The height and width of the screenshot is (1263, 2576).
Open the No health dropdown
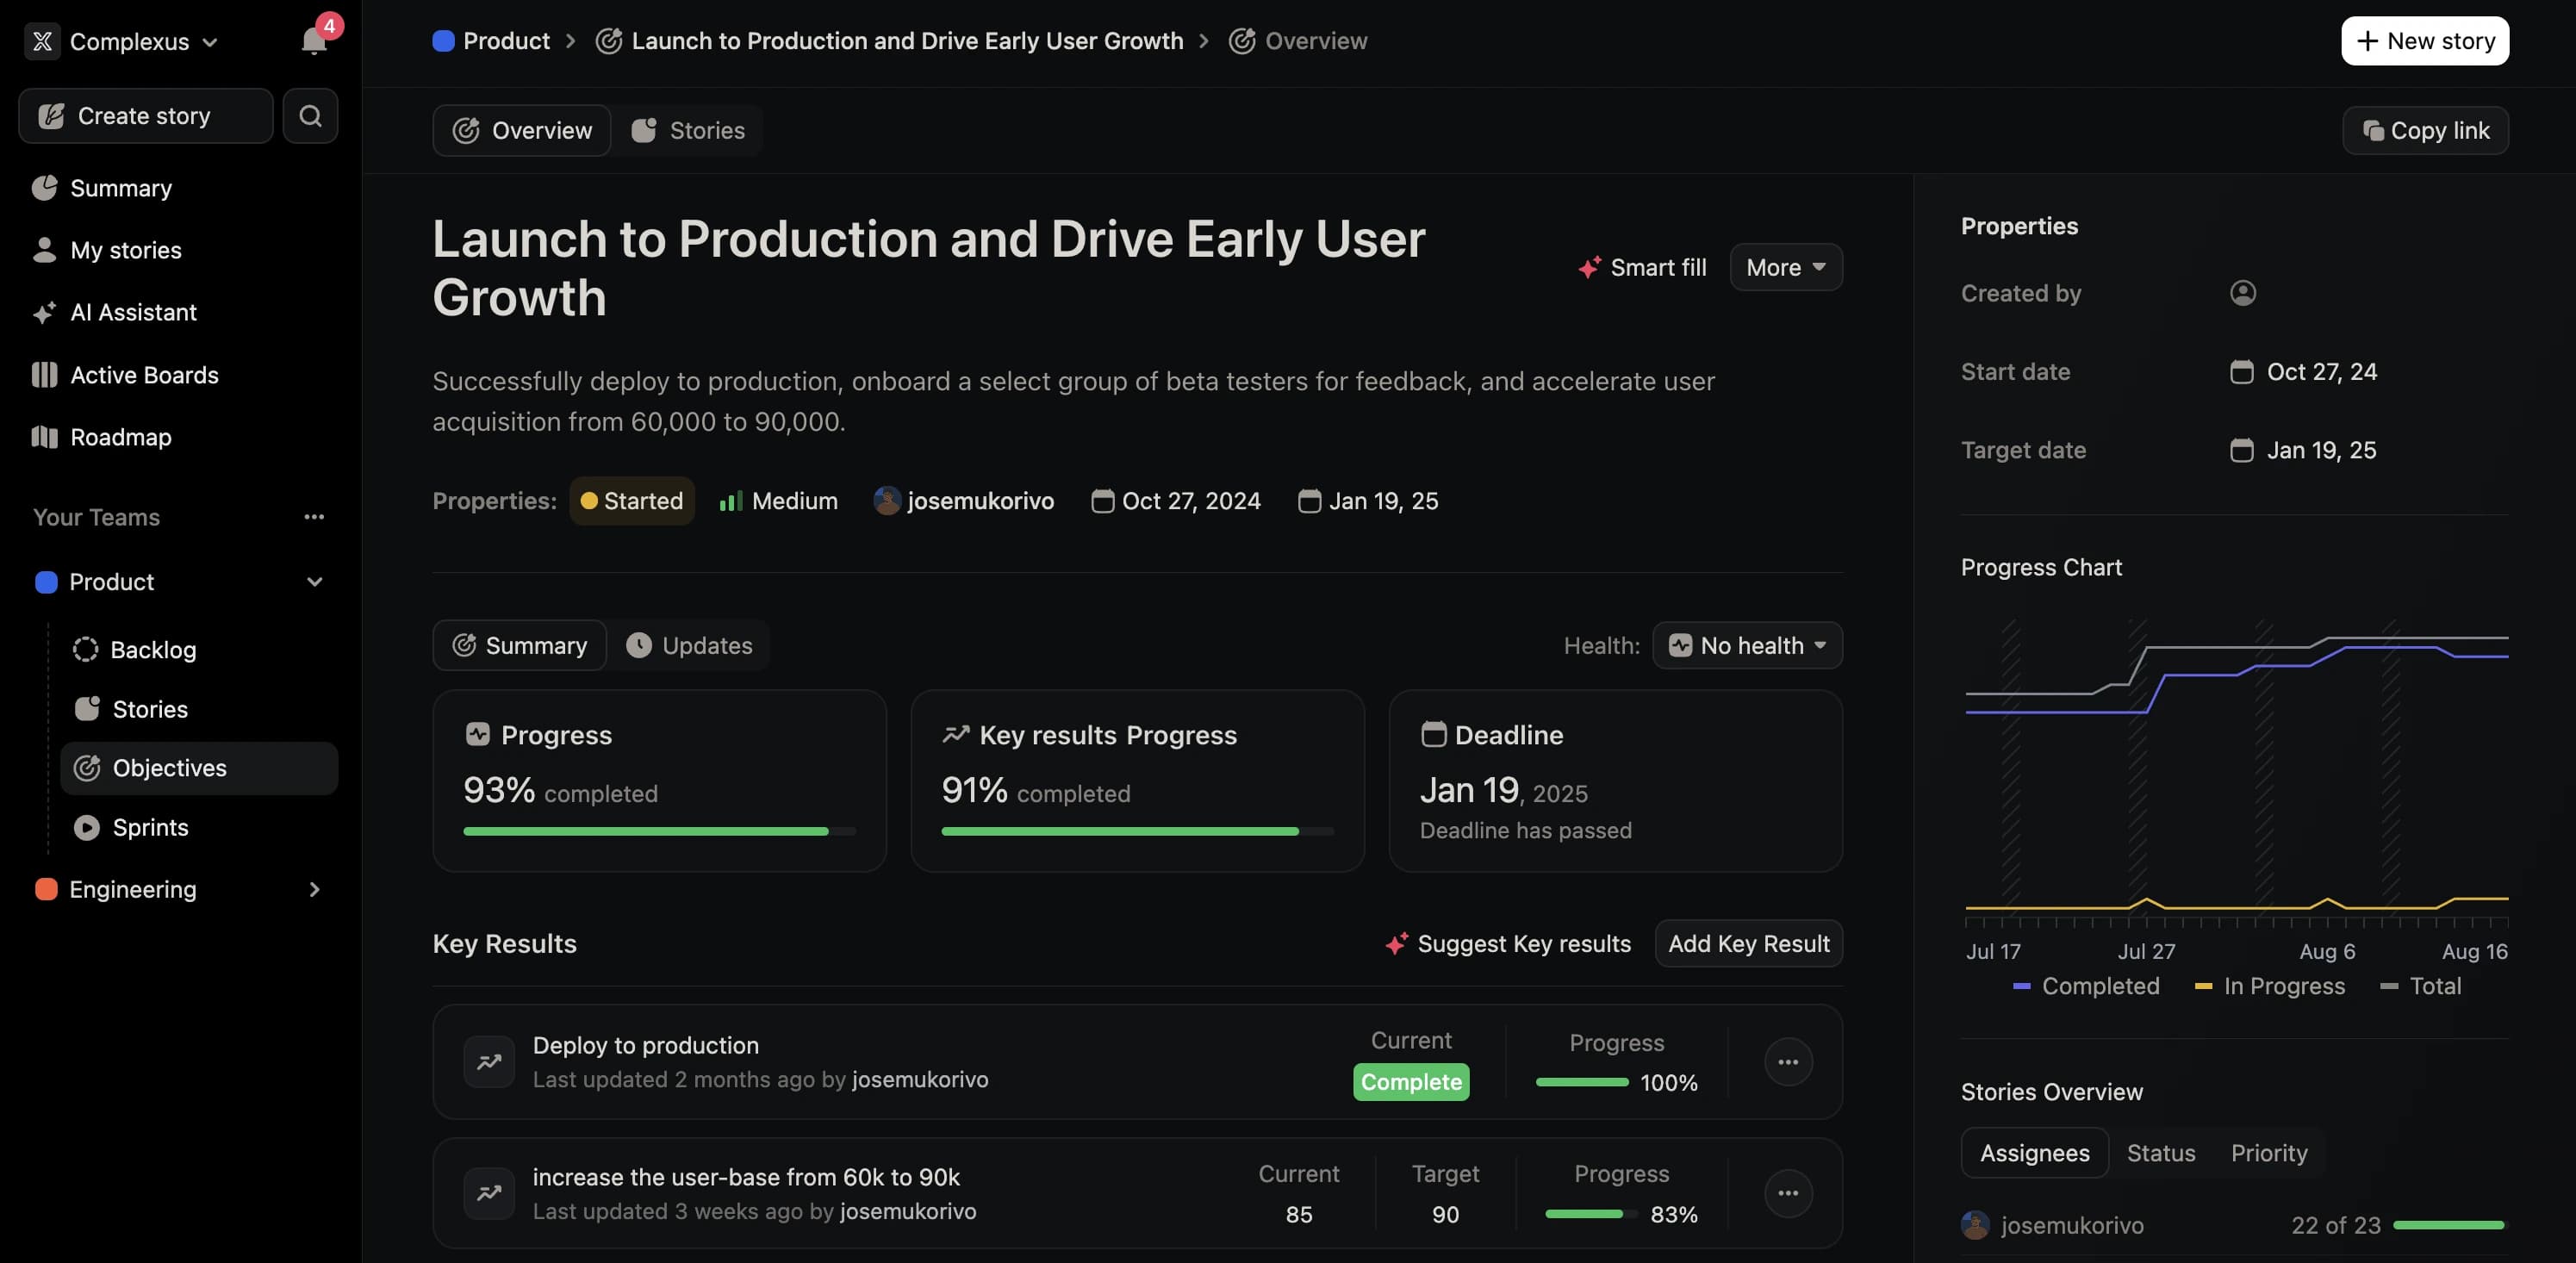[1747, 646]
